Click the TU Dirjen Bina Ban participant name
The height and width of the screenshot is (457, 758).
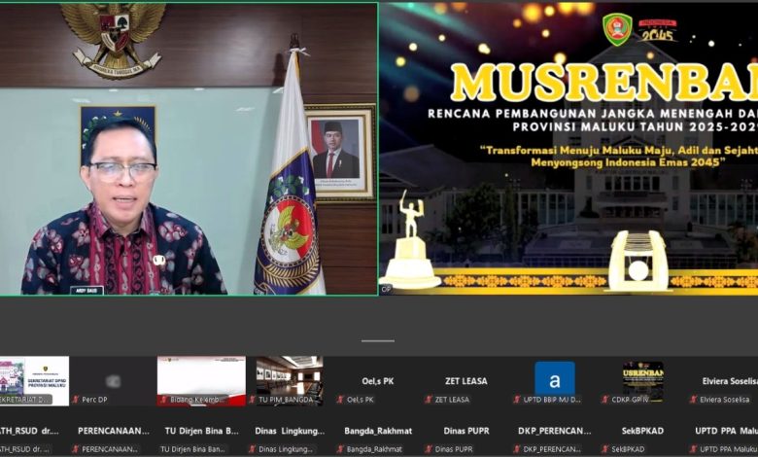pos(201,431)
